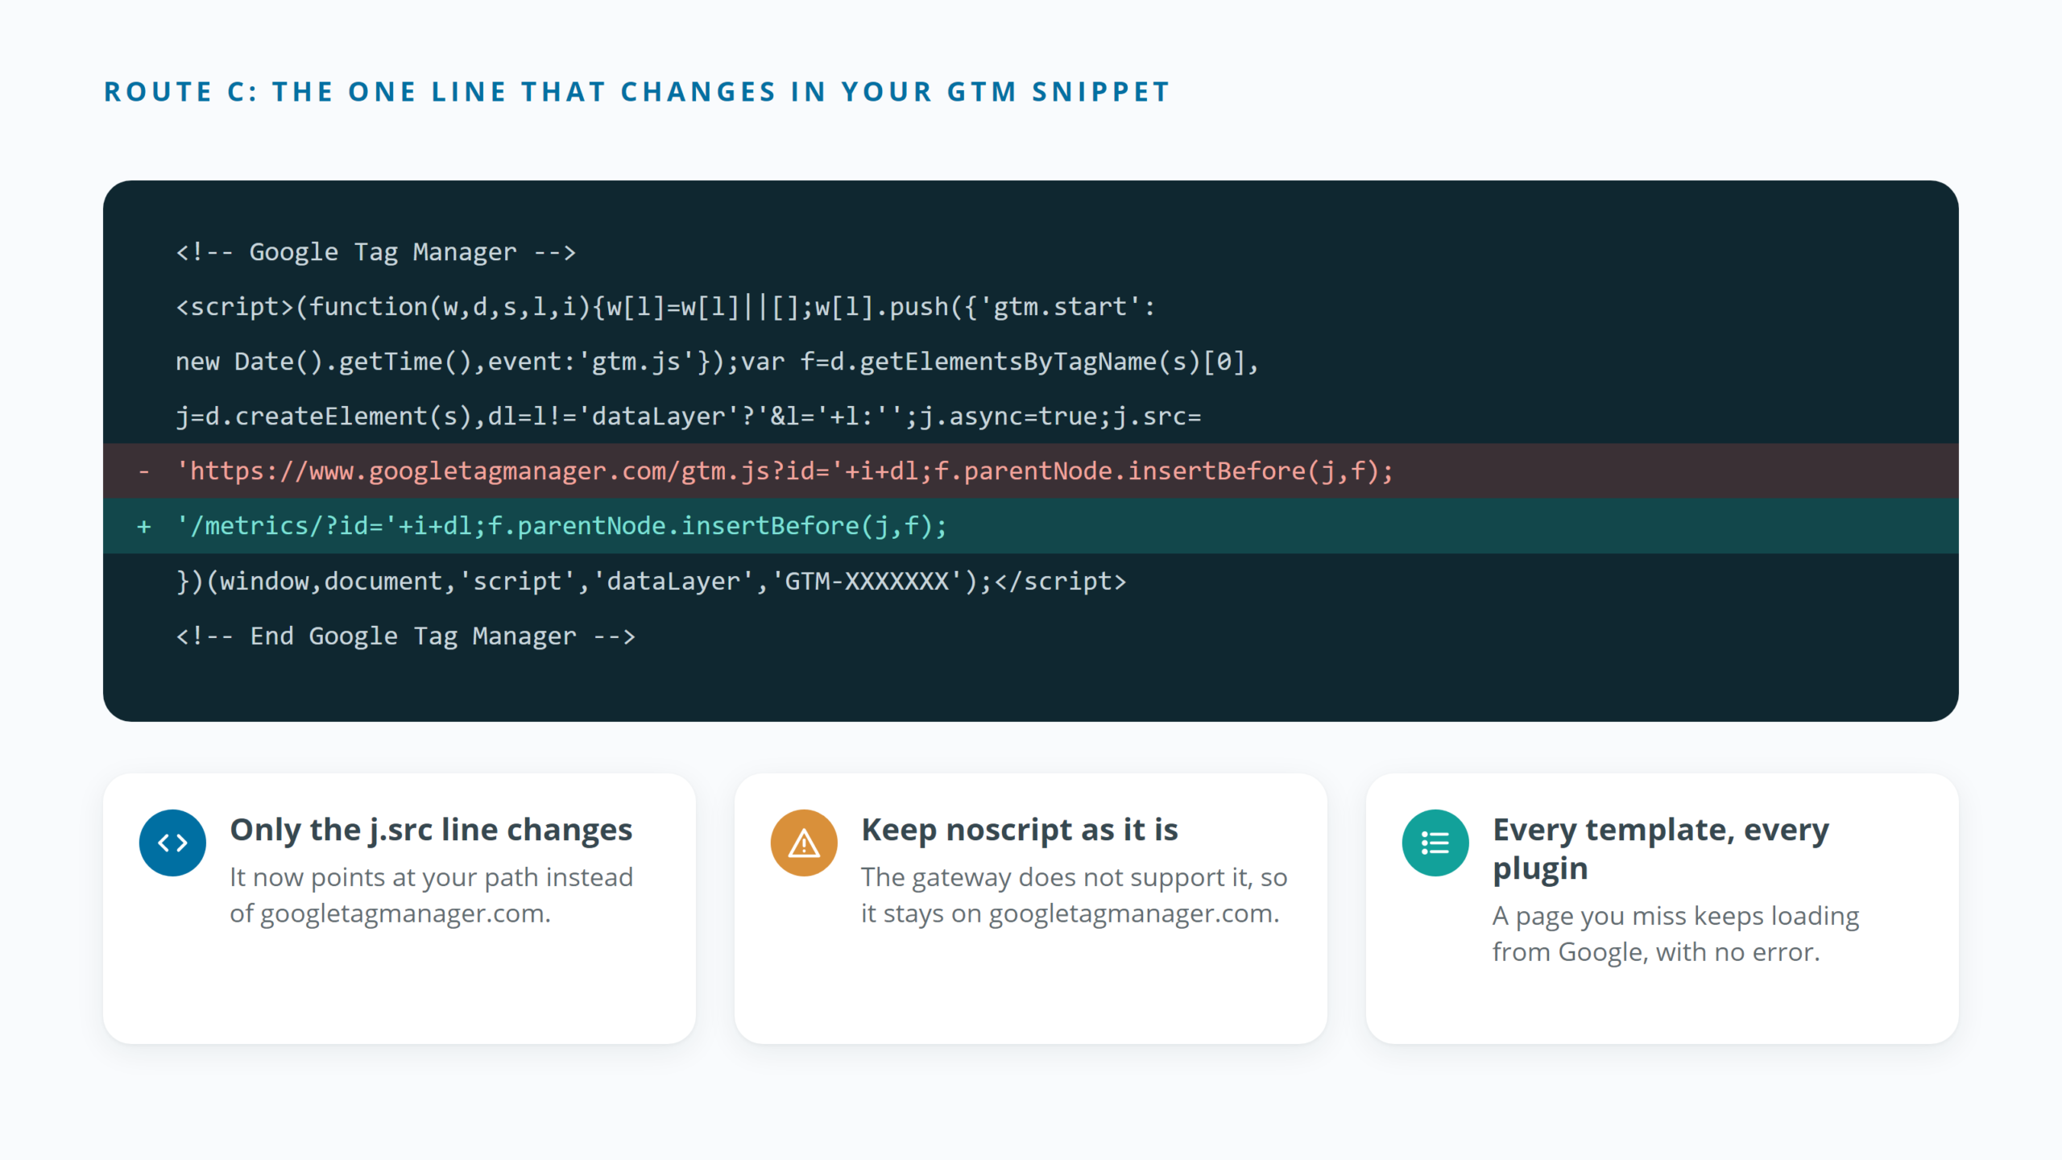Click the added '/metrics/?id=' line

tap(1031, 526)
